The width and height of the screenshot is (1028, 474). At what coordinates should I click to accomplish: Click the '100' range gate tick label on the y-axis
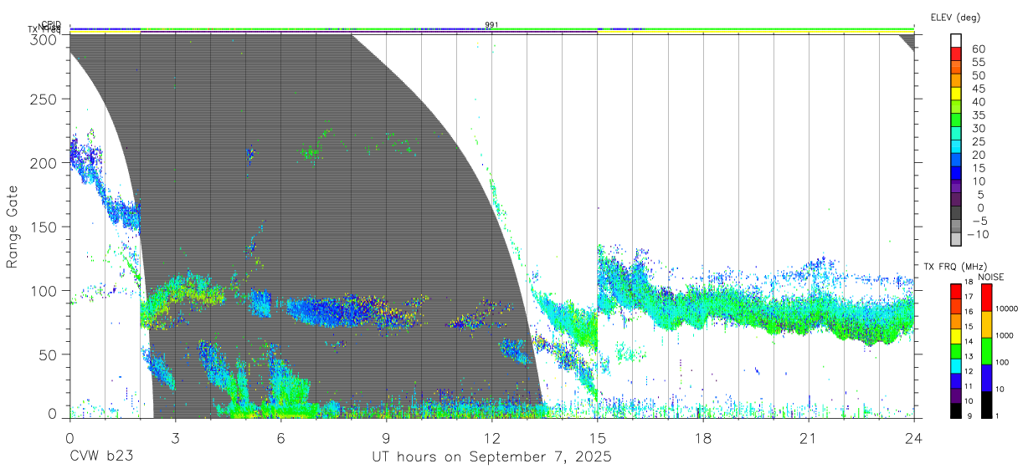[x=44, y=291]
